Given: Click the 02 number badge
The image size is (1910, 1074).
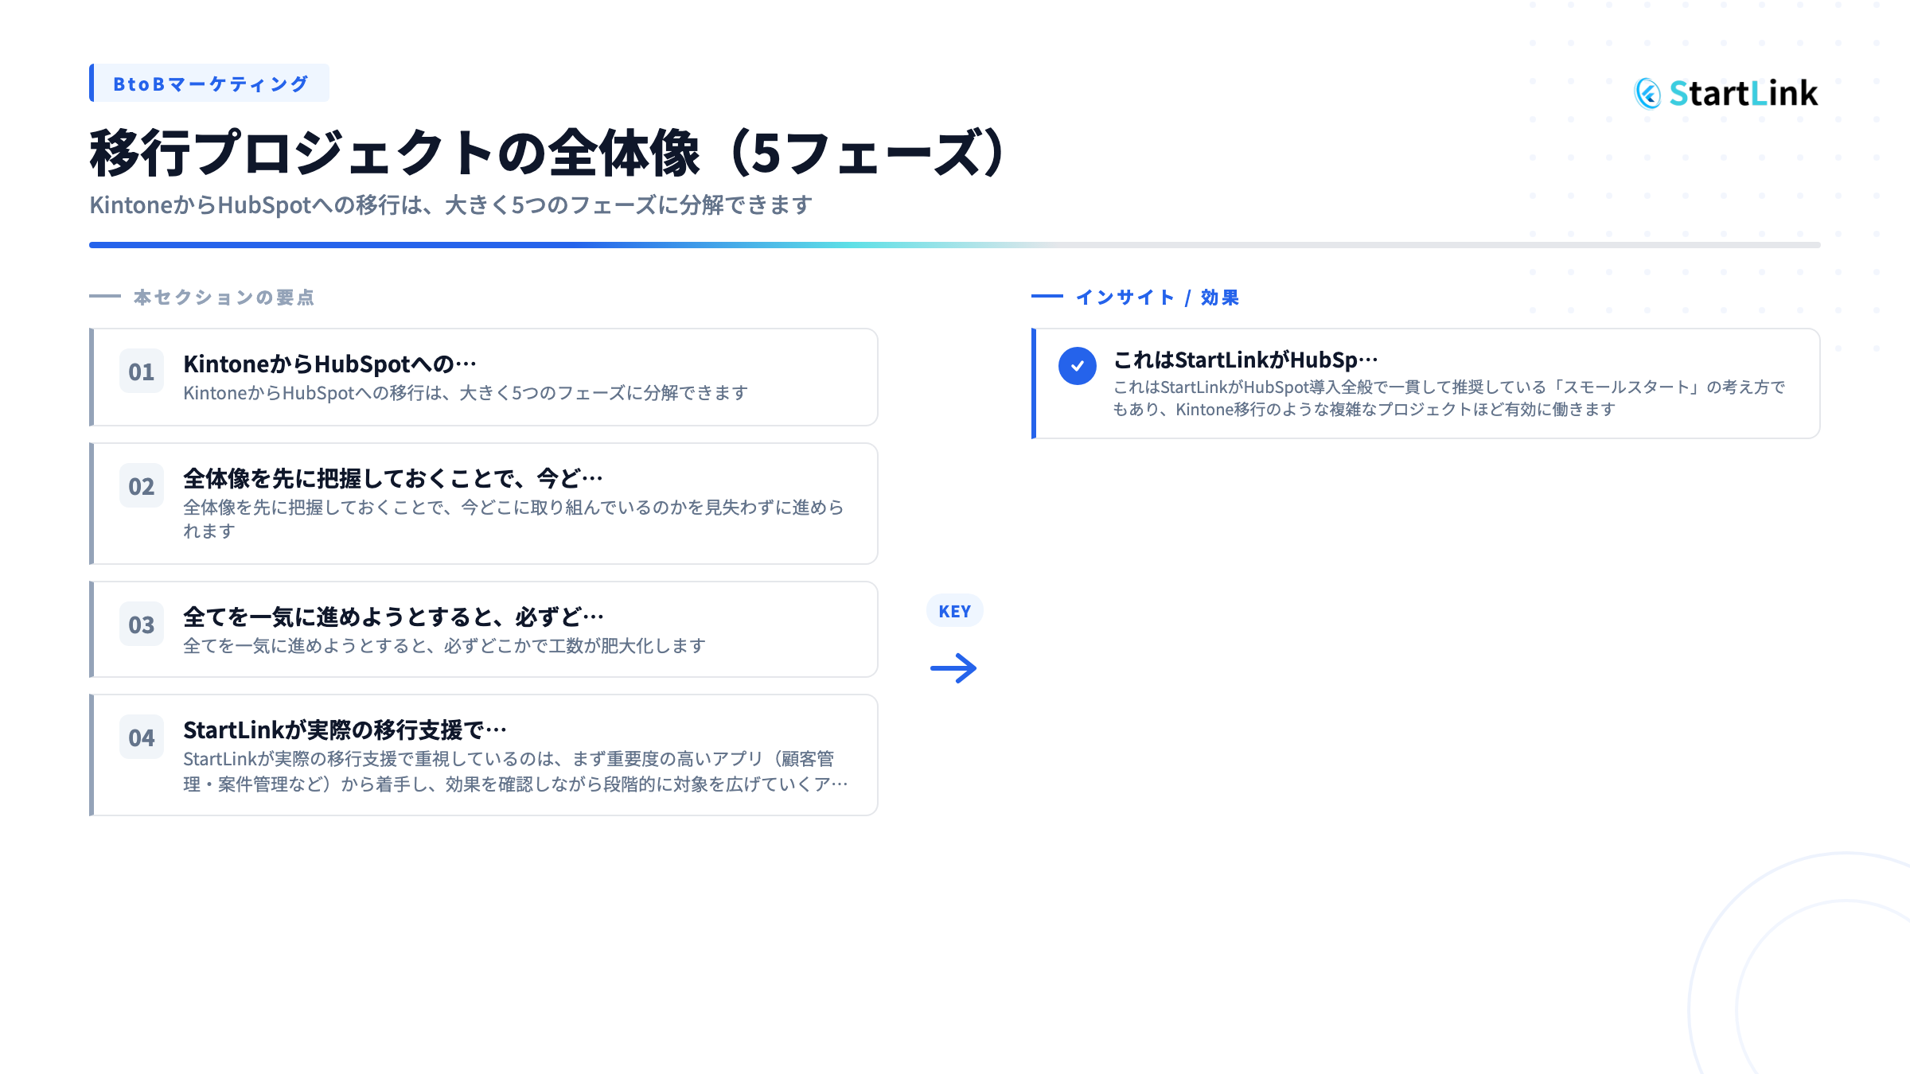Looking at the screenshot, I should [142, 486].
